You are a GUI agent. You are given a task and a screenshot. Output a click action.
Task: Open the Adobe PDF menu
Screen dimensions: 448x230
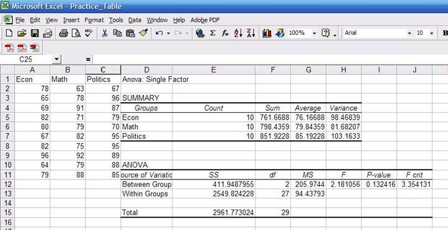205,21
